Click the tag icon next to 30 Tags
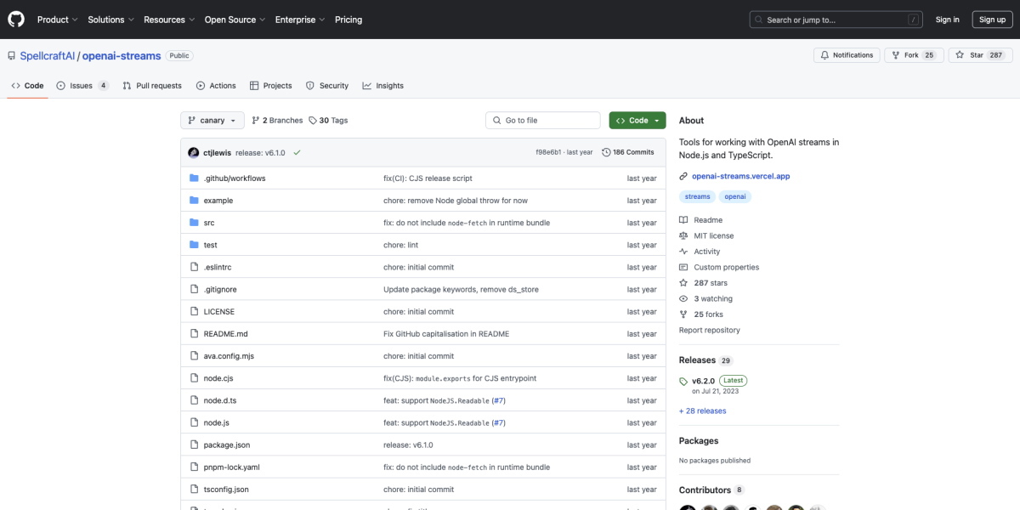 coord(312,120)
